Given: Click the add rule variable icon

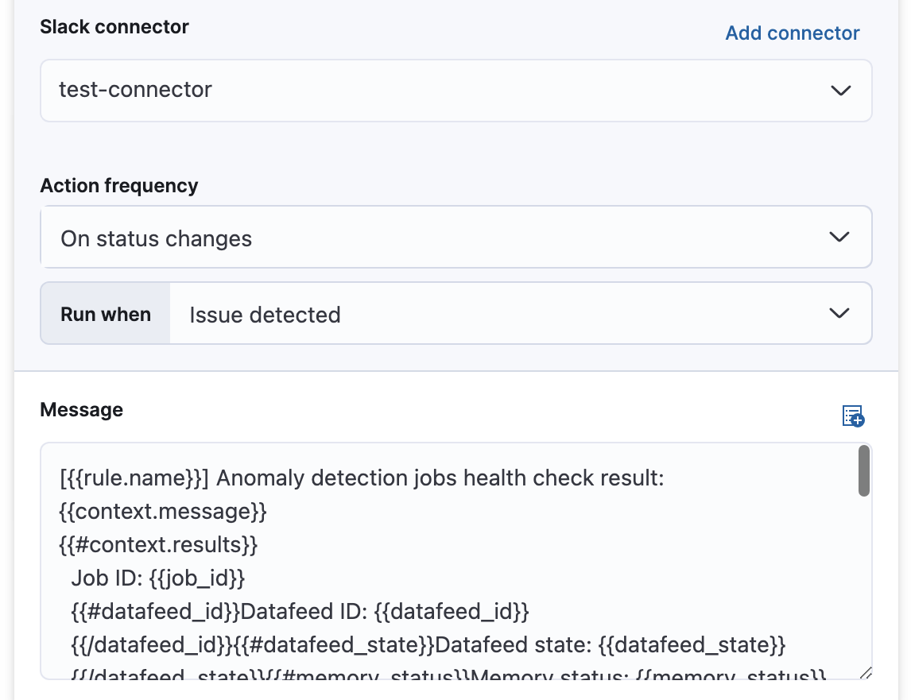Looking at the screenshot, I should pos(851,416).
